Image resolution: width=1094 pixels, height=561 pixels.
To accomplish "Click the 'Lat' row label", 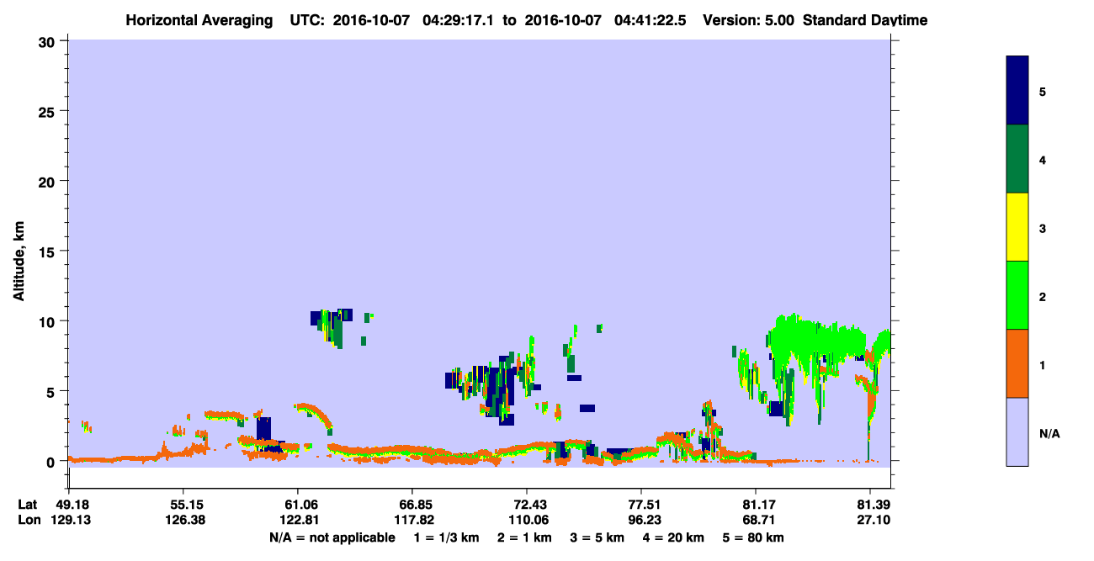I will point(27,505).
